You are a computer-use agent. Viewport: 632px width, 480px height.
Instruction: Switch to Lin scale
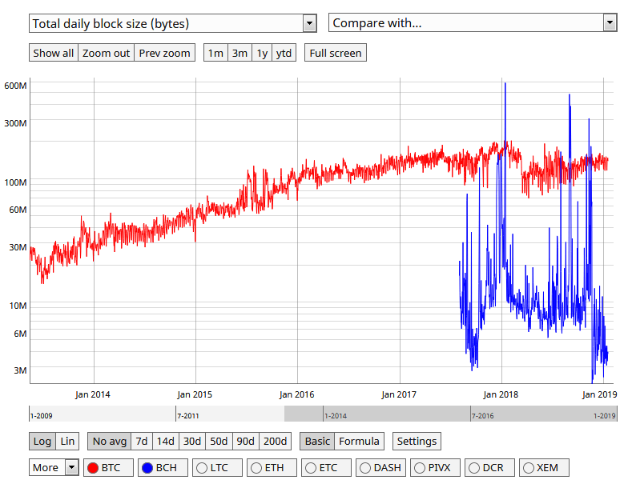pyautogui.click(x=67, y=441)
